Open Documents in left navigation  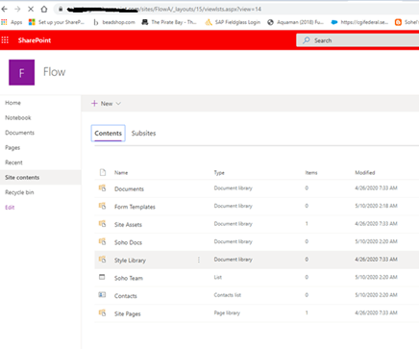19,133
